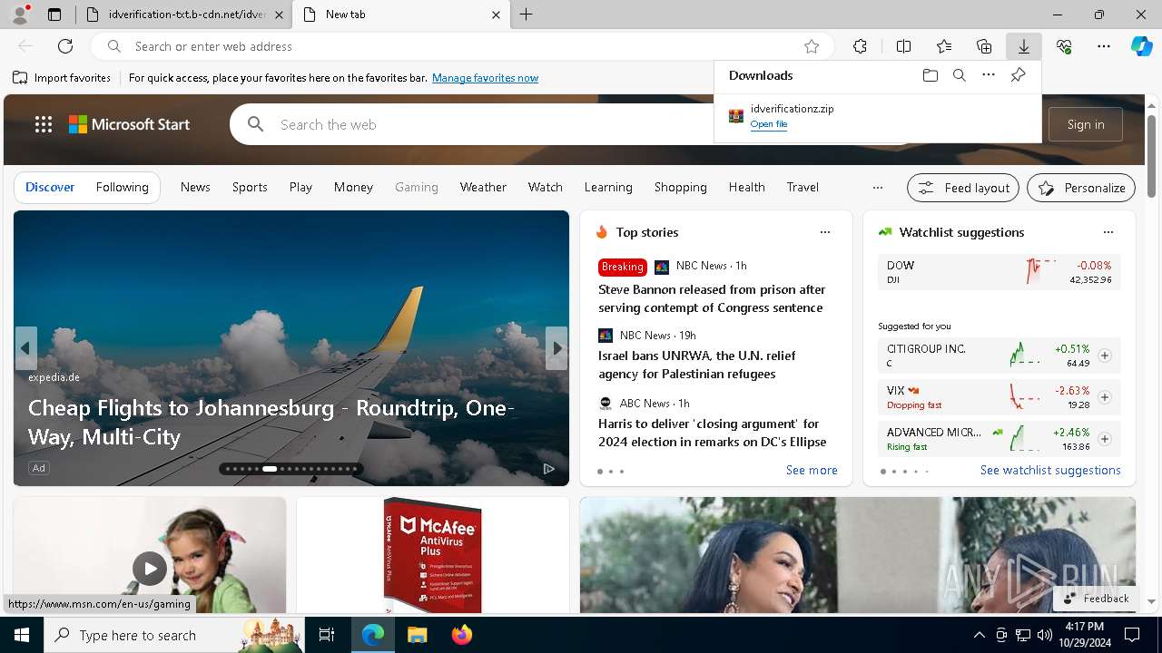Open Microsoft apps grid launcher
The image size is (1162, 653).
tap(43, 124)
